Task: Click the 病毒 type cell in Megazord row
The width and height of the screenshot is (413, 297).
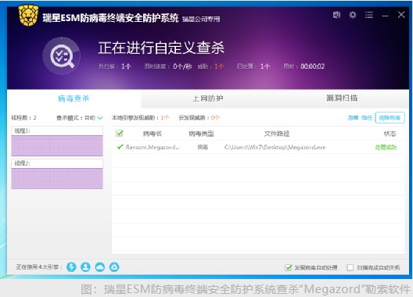Action: [x=203, y=147]
